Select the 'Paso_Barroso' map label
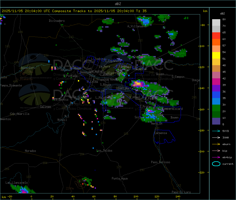 point(160,162)
